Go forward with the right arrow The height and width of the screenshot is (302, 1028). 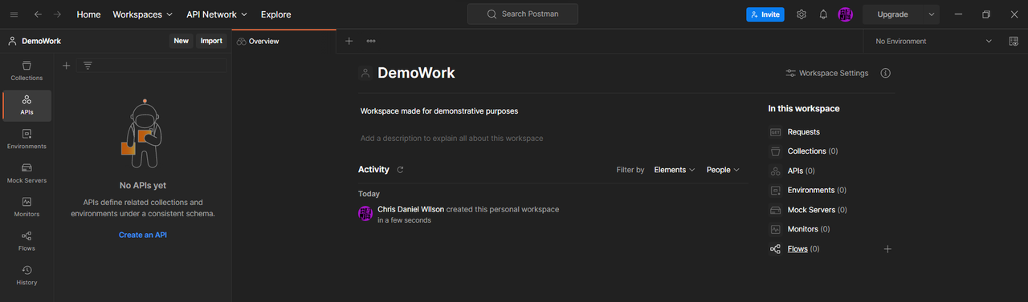click(58, 14)
